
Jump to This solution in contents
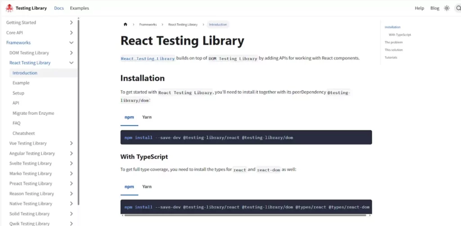[x=393, y=50]
